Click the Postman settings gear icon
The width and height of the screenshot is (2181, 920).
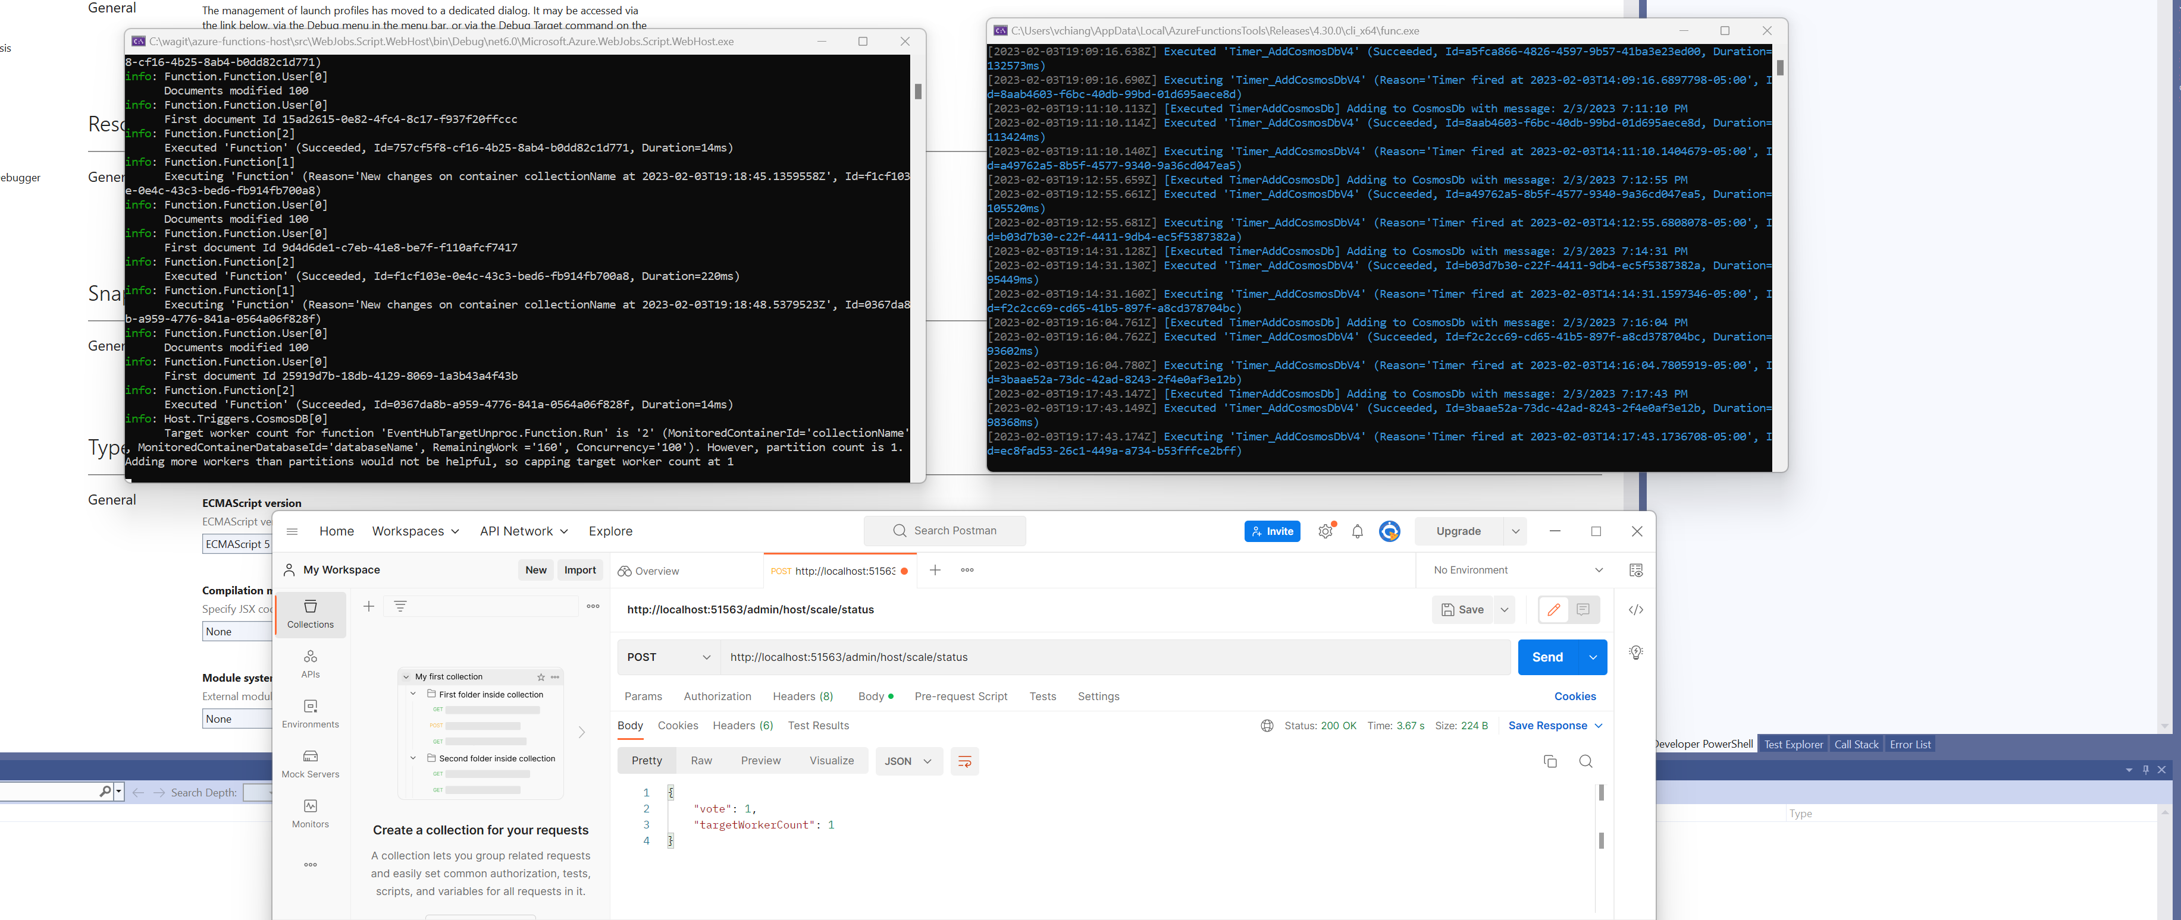point(1325,531)
